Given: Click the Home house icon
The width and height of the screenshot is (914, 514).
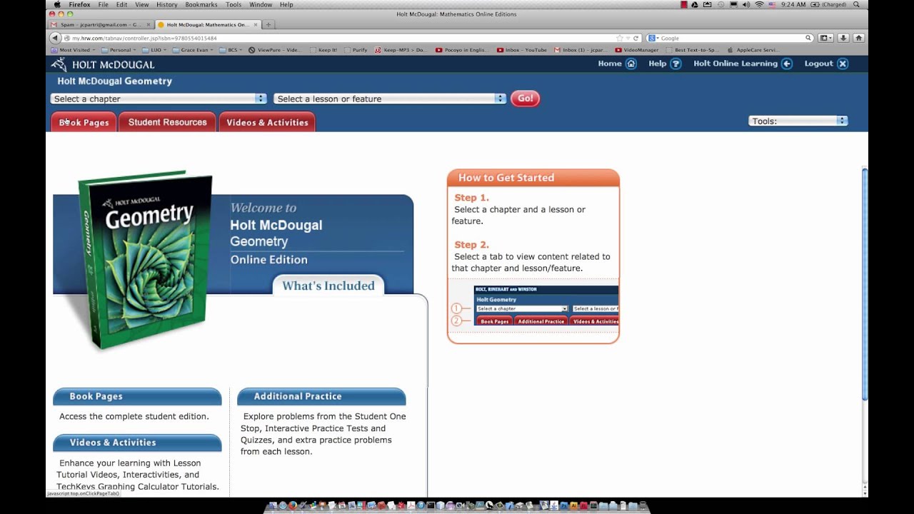Looking at the screenshot, I should click(x=631, y=64).
